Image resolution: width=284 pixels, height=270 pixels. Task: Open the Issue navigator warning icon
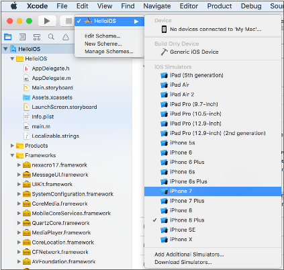point(66,37)
